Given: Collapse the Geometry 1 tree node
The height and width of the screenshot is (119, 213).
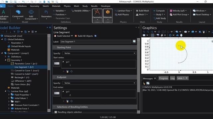Looking at the screenshot, I should coord(5,60).
